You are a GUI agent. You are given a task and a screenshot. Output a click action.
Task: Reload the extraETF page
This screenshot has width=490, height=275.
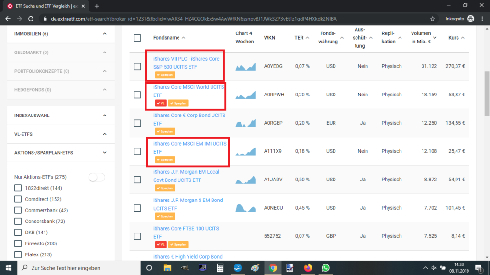pyautogui.click(x=31, y=19)
